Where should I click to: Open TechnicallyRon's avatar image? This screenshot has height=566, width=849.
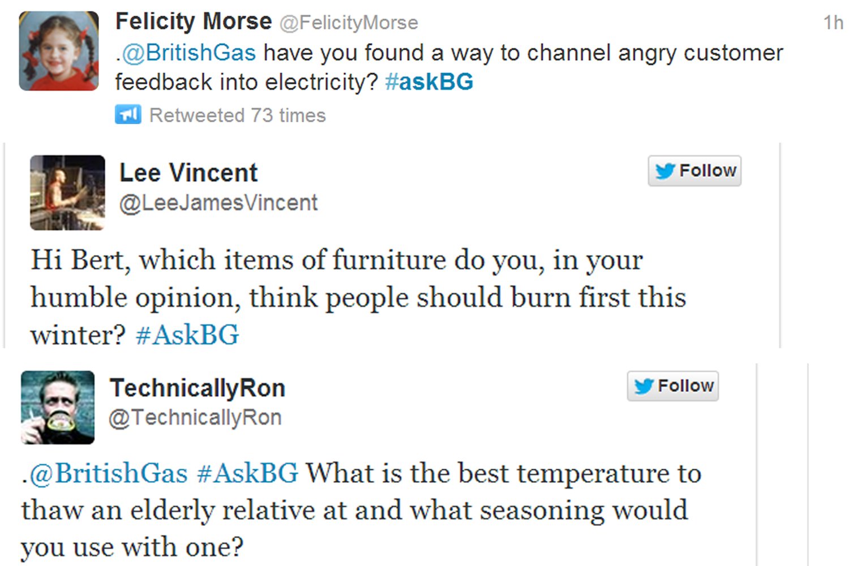58,408
